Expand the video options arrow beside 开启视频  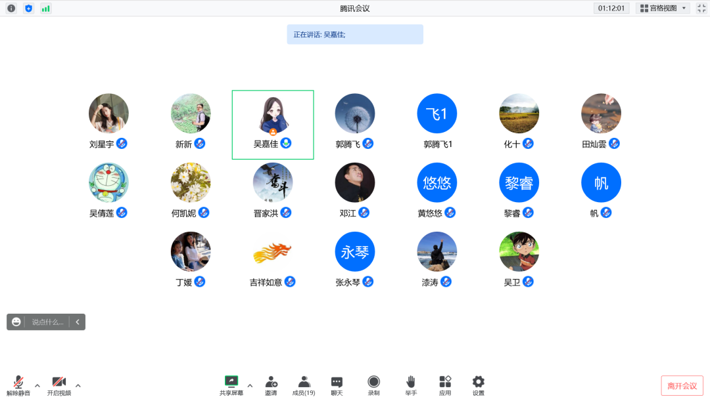tap(78, 385)
